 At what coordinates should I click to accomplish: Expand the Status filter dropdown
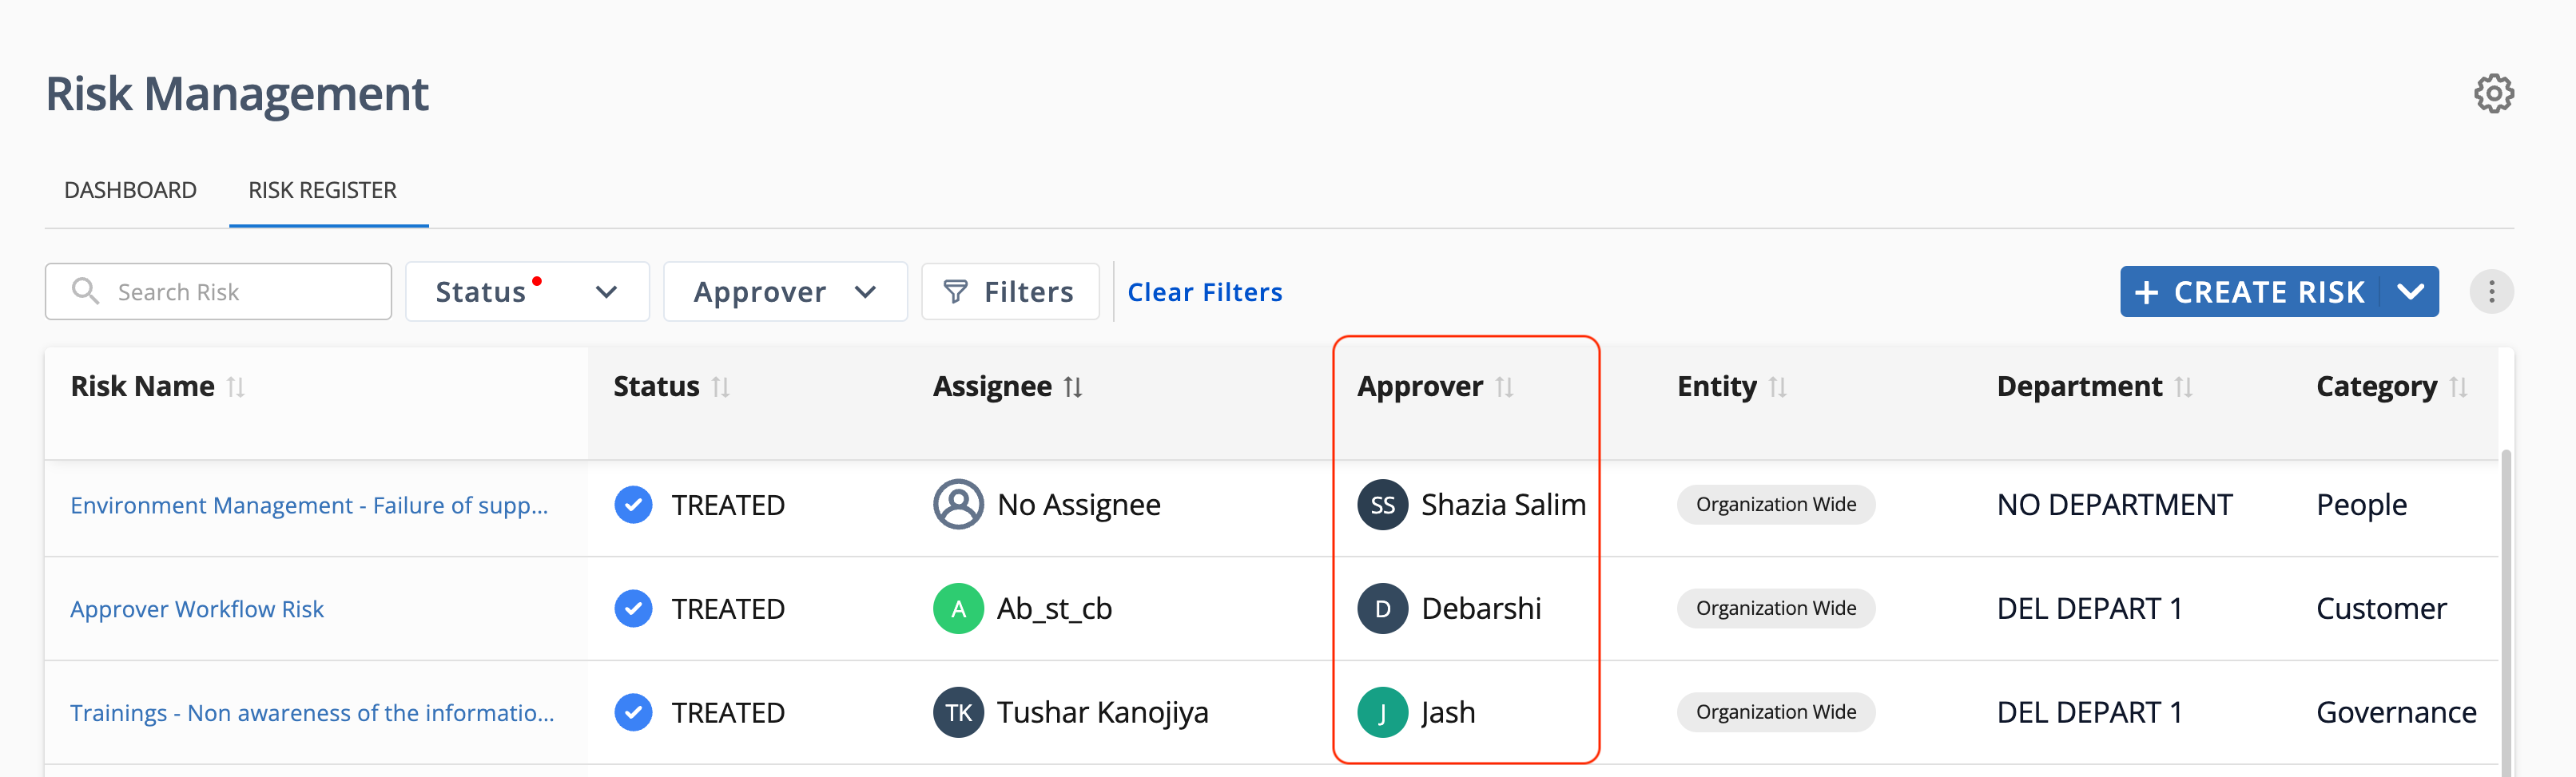(527, 292)
